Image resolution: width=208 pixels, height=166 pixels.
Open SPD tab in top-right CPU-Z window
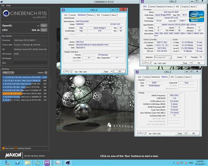click(177, 7)
